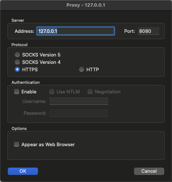Focus the Port field showing 8080
Image resolution: width=172 pixels, height=182 pixels.
[x=148, y=31]
